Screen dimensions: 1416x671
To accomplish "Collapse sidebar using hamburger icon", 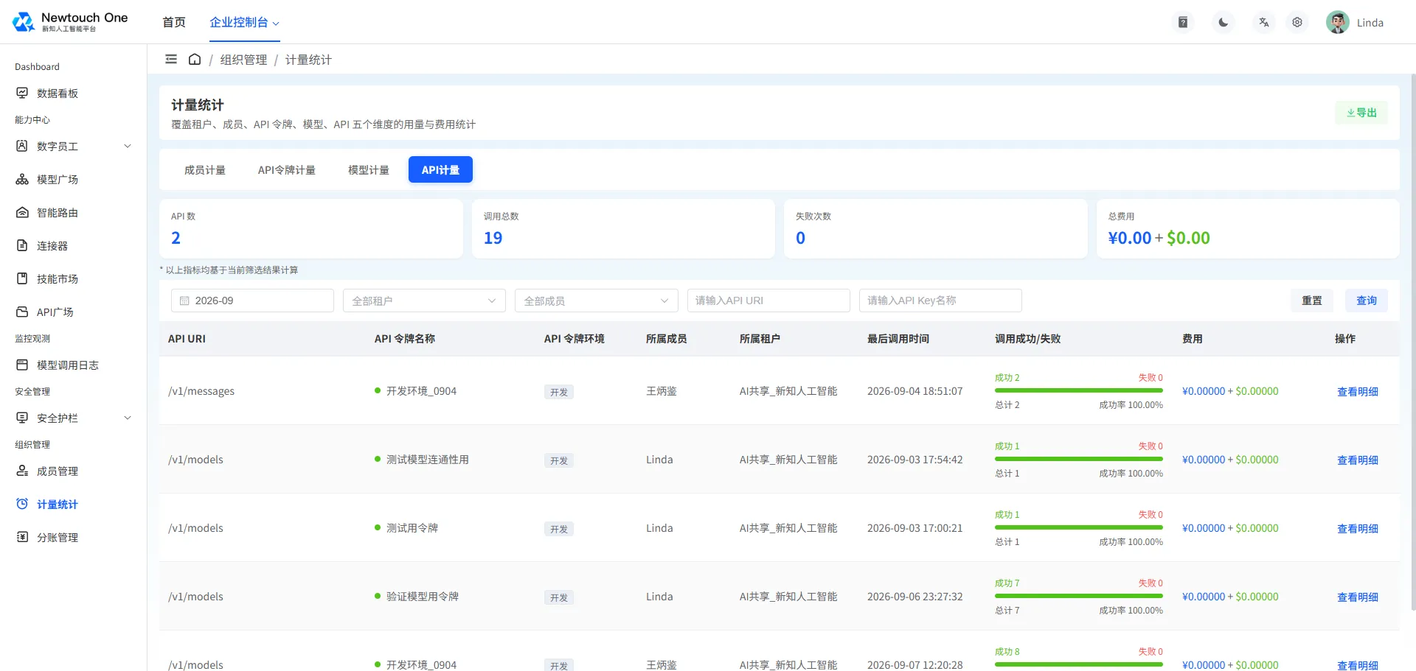I will (171, 59).
